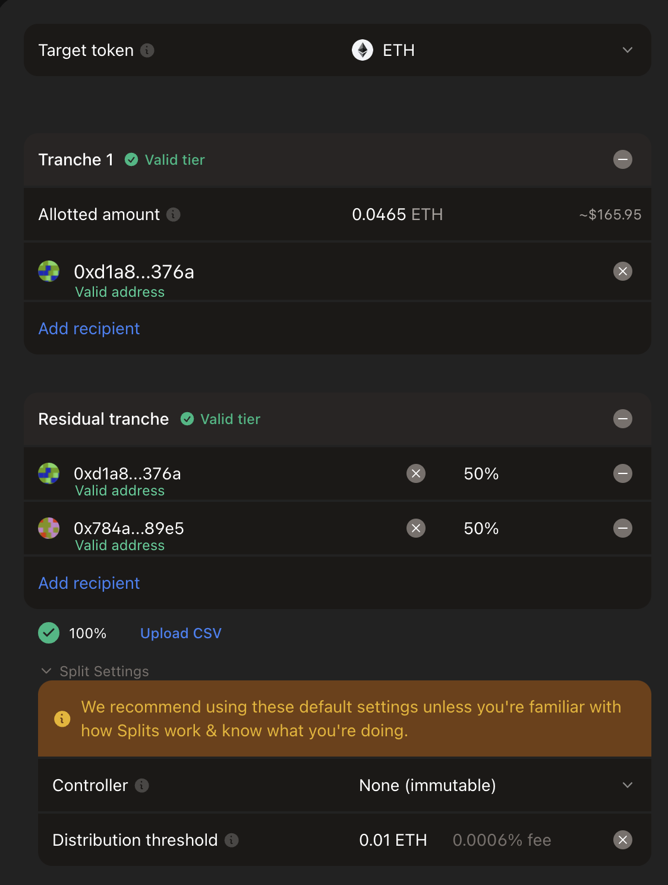The height and width of the screenshot is (885, 668).
Task: Clear the 0x784a...89e5 recipient address
Action: (416, 528)
